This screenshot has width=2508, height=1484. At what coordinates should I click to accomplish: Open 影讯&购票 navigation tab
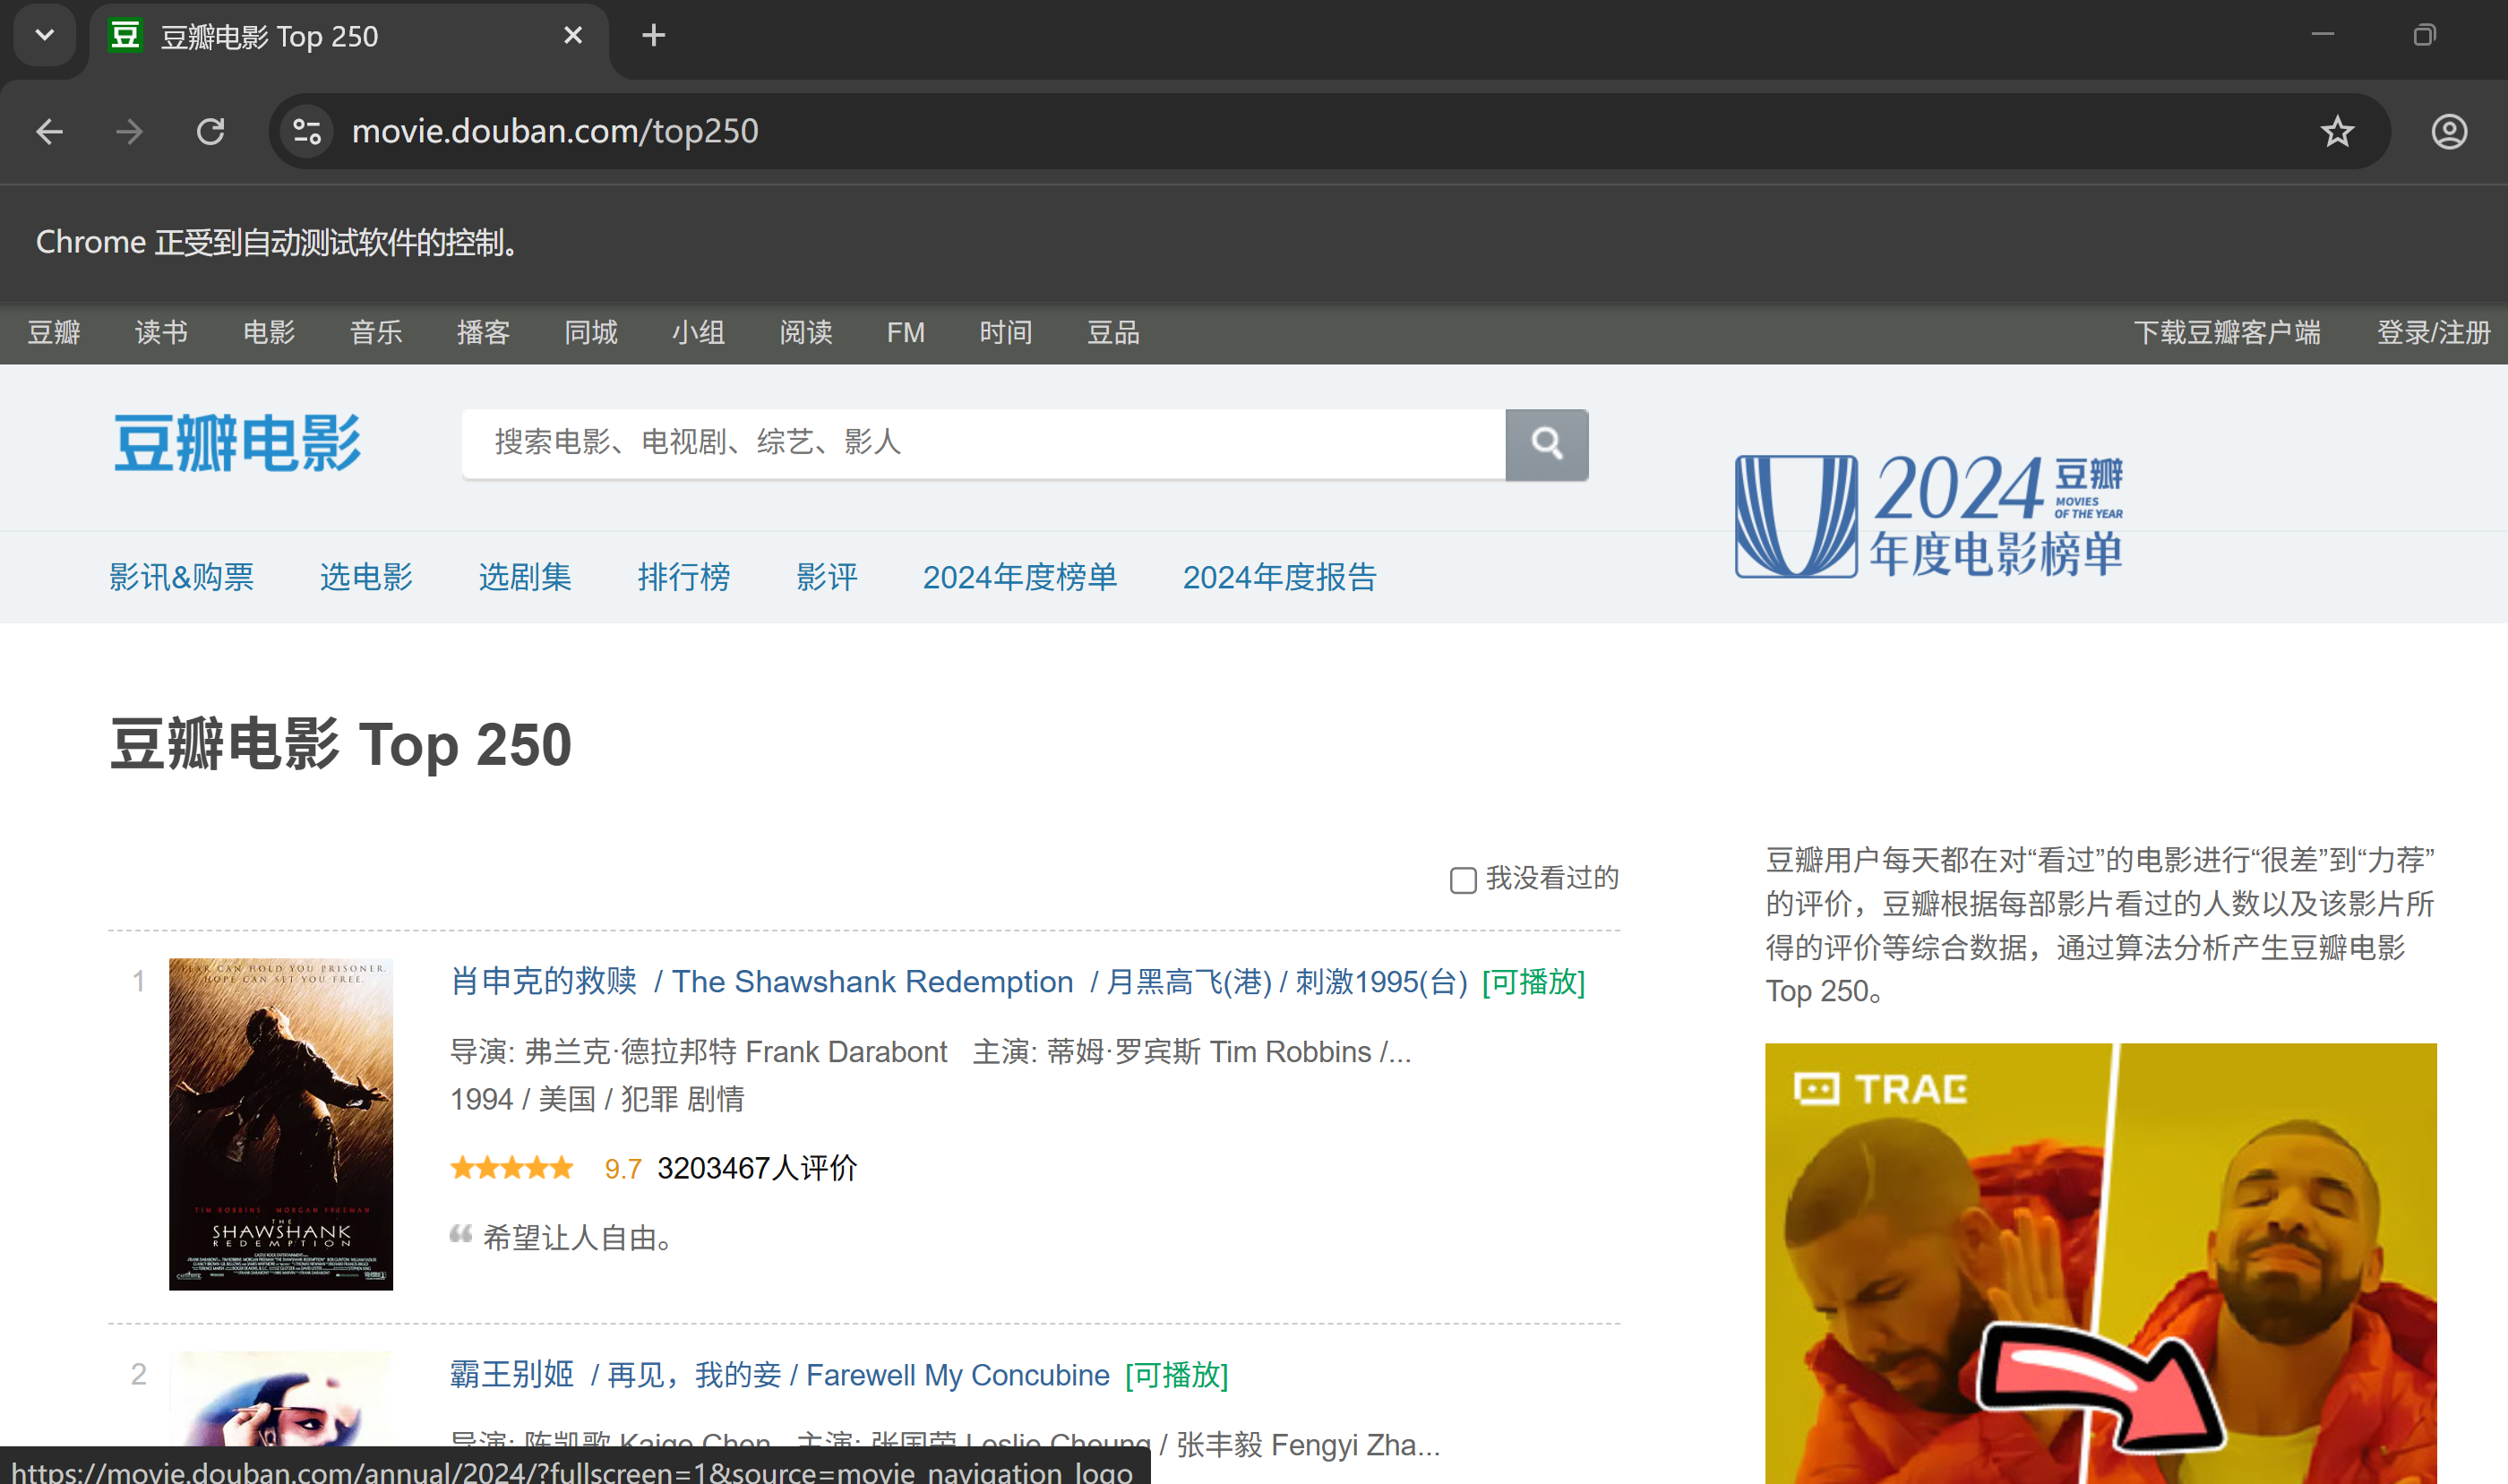click(182, 577)
